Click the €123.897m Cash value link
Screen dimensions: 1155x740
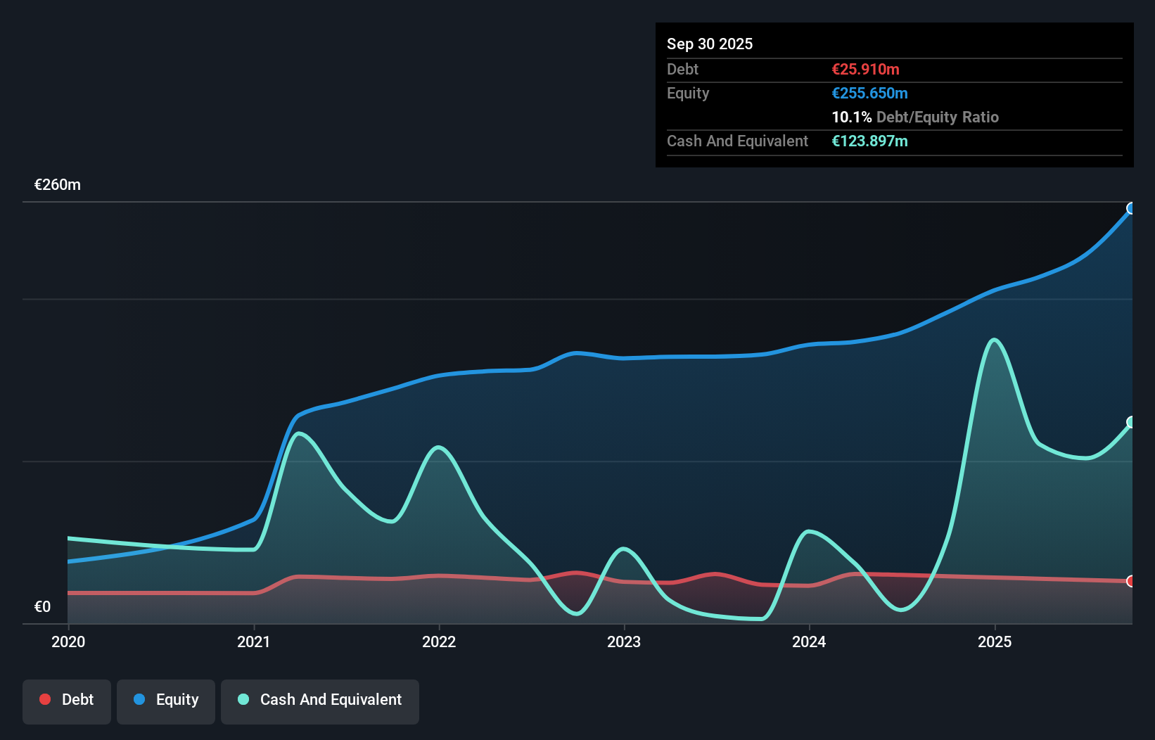(x=869, y=141)
